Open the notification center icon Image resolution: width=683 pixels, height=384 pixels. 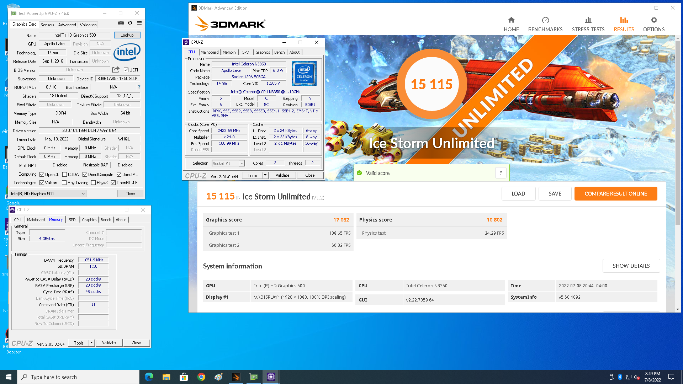pyautogui.click(x=671, y=377)
